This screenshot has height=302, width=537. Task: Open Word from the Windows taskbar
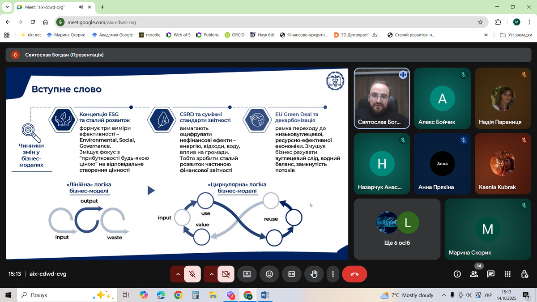[264, 295]
